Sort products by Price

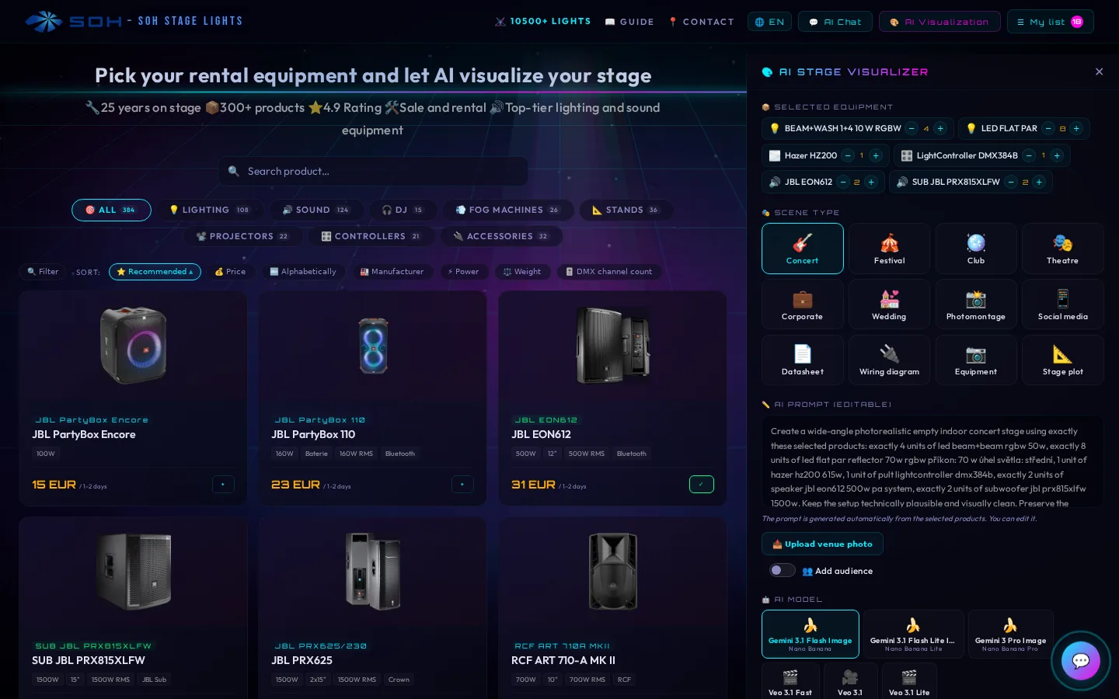230,272
